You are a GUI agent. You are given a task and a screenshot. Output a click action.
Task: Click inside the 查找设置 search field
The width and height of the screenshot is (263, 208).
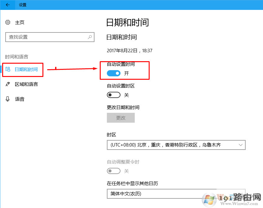pos(46,37)
